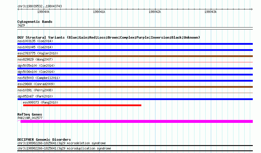Click the Cytogenetic Bands track title
The image size is (261, 153).
[35, 22]
